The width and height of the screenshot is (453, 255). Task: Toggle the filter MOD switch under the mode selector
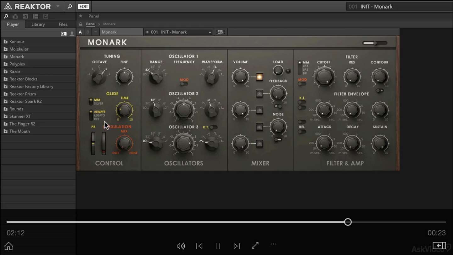click(x=302, y=84)
